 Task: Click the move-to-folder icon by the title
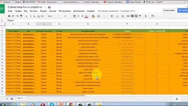[x=49, y=7]
